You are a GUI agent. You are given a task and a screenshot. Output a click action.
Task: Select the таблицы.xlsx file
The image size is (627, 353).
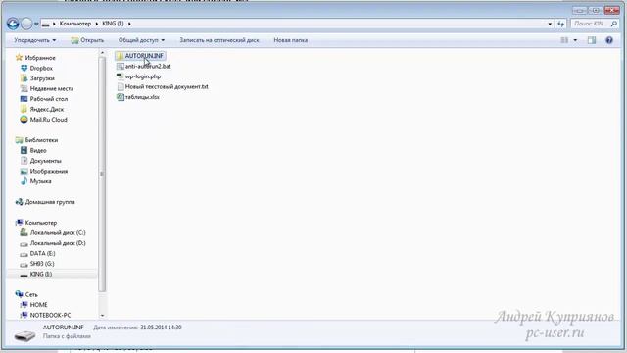[x=142, y=97]
